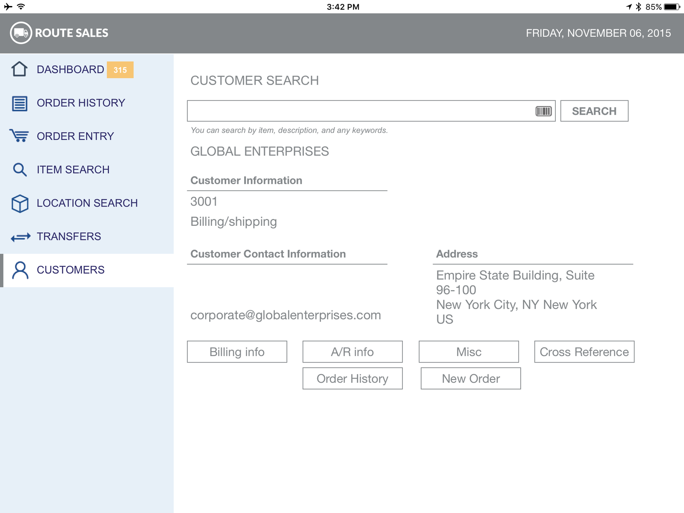This screenshot has height=513, width=684.
Task: Tap the Wi-Fi status icon
Action: (x=21, y=6)
